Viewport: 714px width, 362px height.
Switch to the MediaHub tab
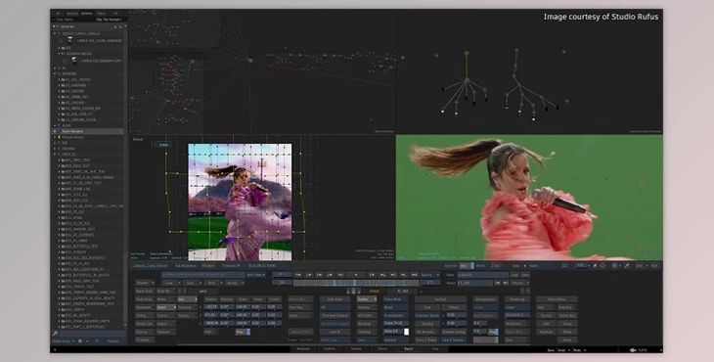(x=303, y=349)
